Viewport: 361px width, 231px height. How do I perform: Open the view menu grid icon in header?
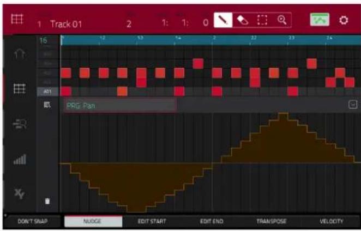[x=17, y=19]
